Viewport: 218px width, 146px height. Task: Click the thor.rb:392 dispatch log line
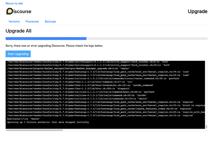pos(69,89)
